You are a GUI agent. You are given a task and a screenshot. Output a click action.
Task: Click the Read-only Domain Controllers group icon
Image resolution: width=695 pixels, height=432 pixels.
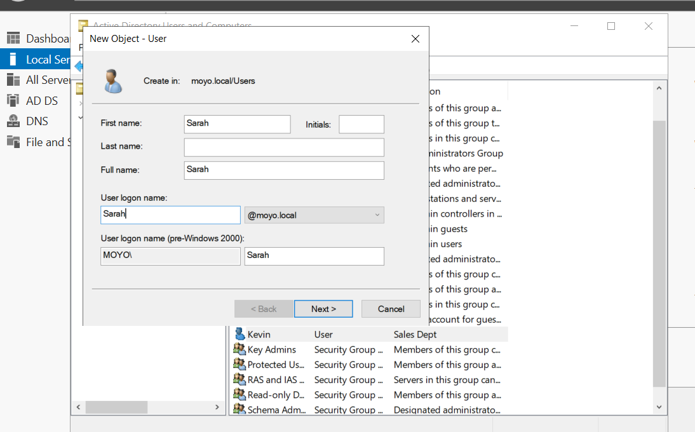coord(240,395)
